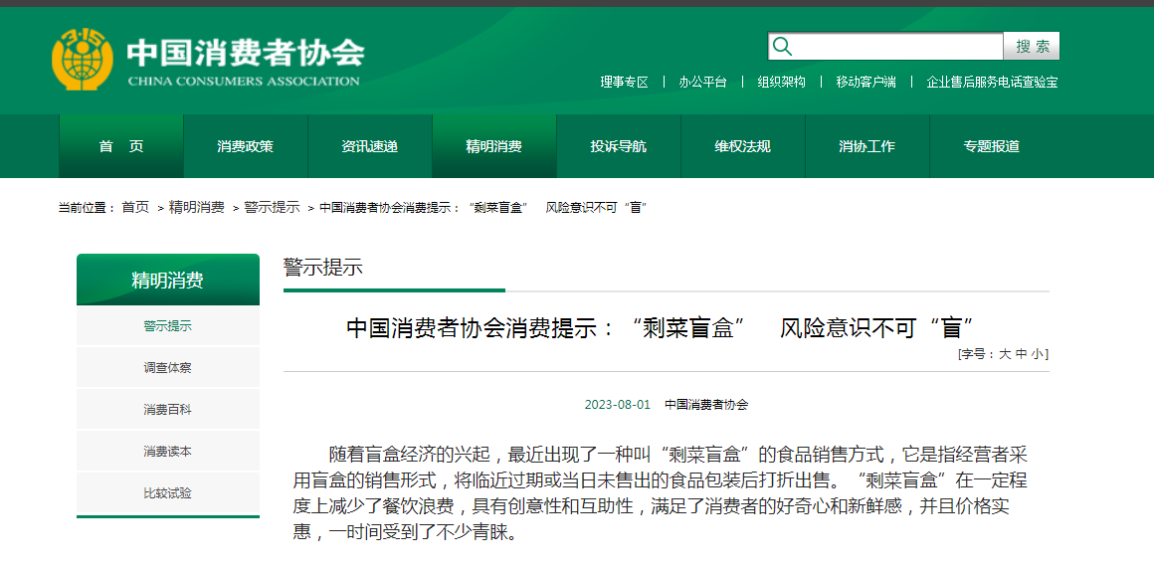Set font size to 小

pos(1037,354)
